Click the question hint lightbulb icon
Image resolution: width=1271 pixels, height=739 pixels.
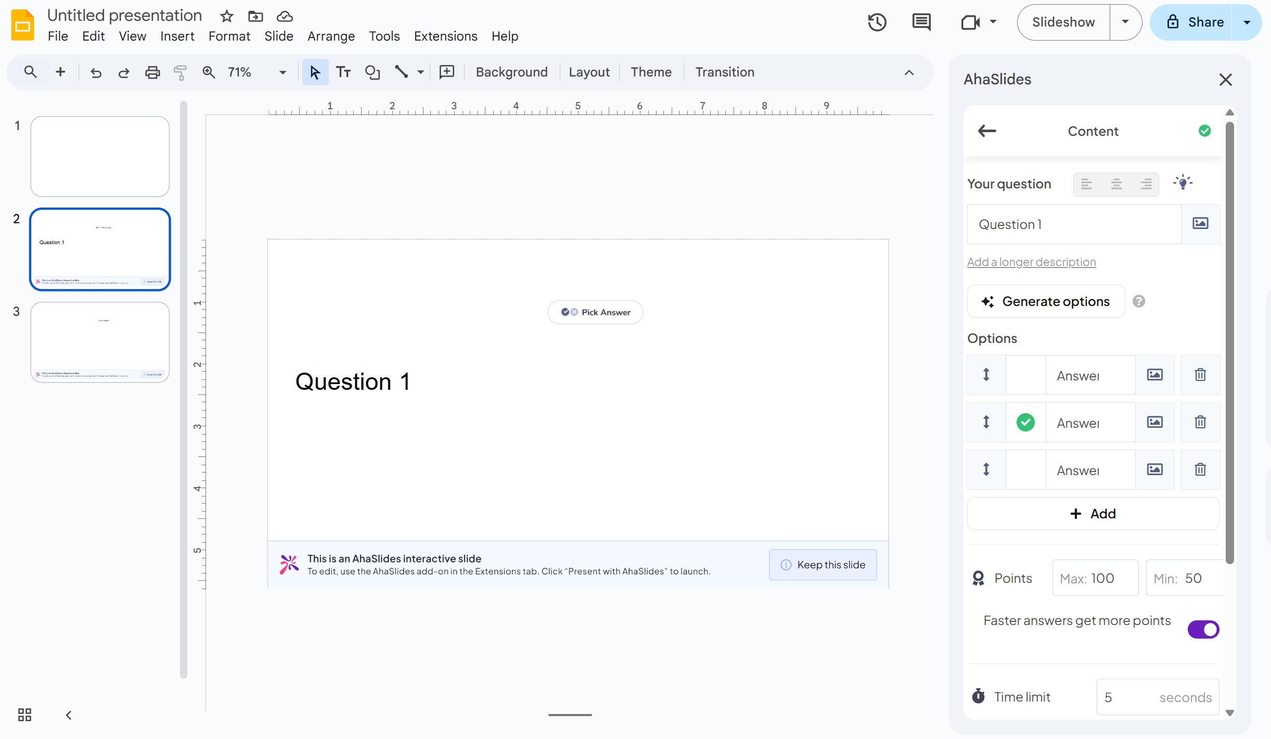point(1183,183)
